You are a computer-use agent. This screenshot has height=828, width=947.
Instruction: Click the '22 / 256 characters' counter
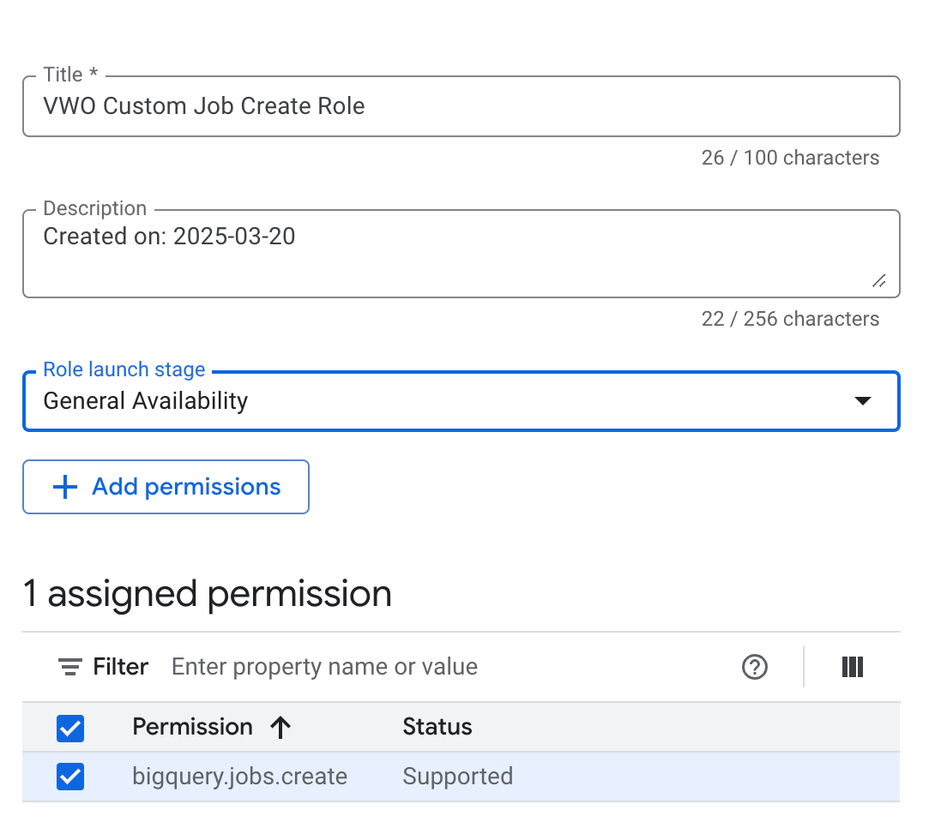click(790, 319)
